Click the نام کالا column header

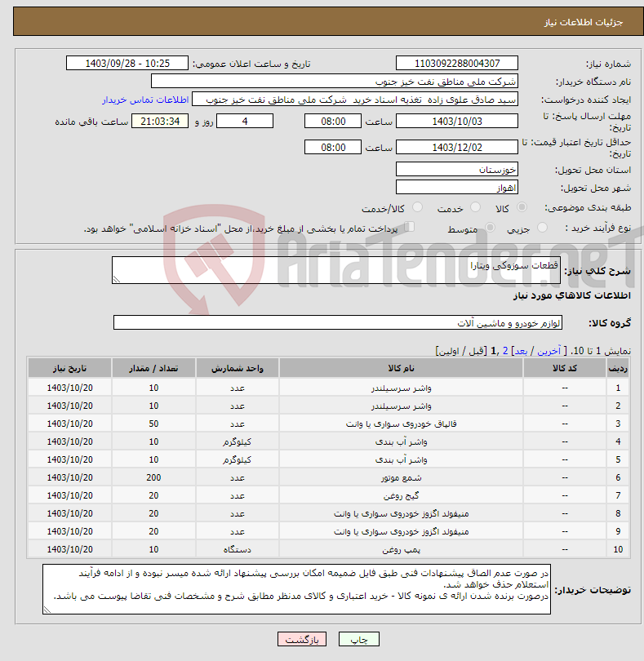point(401,368)
